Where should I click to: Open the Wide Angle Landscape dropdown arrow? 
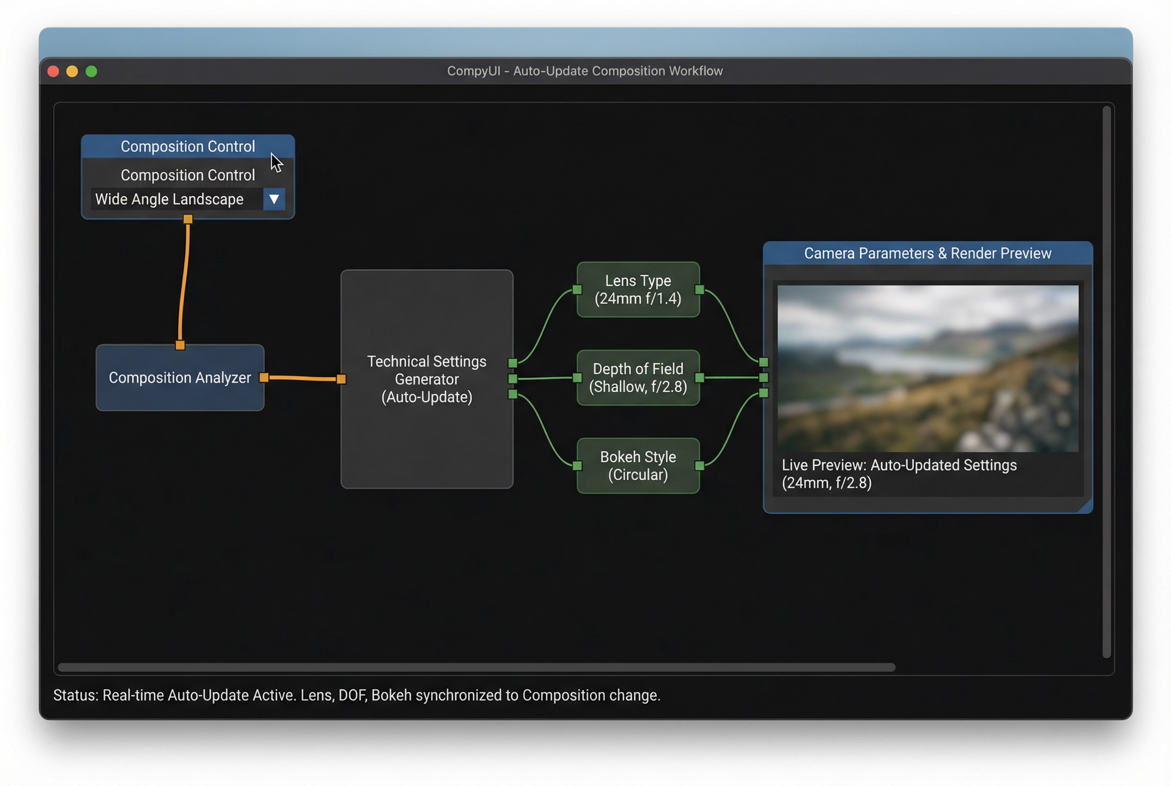point(274,199)
